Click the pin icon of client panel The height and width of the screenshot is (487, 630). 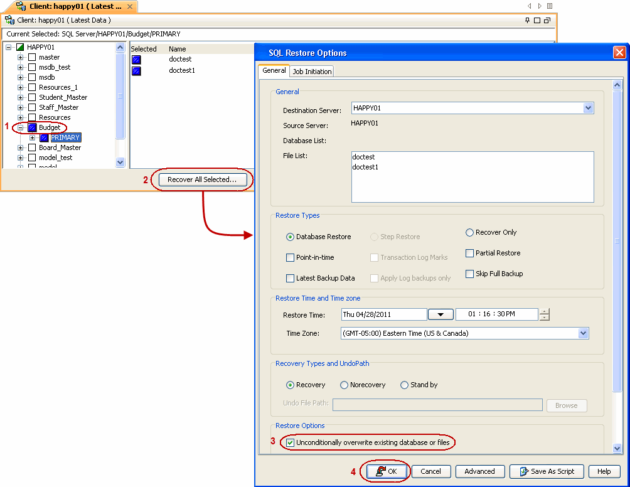click(x=527, y=20)
